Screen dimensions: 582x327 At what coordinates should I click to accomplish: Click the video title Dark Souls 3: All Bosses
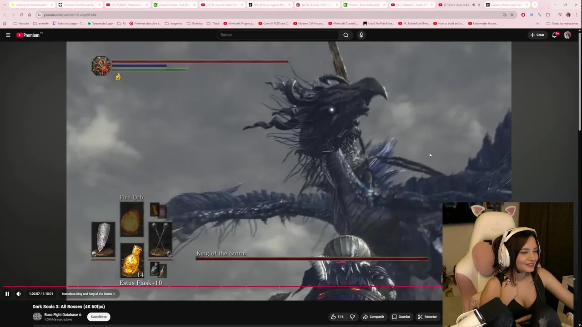[69, 307]
